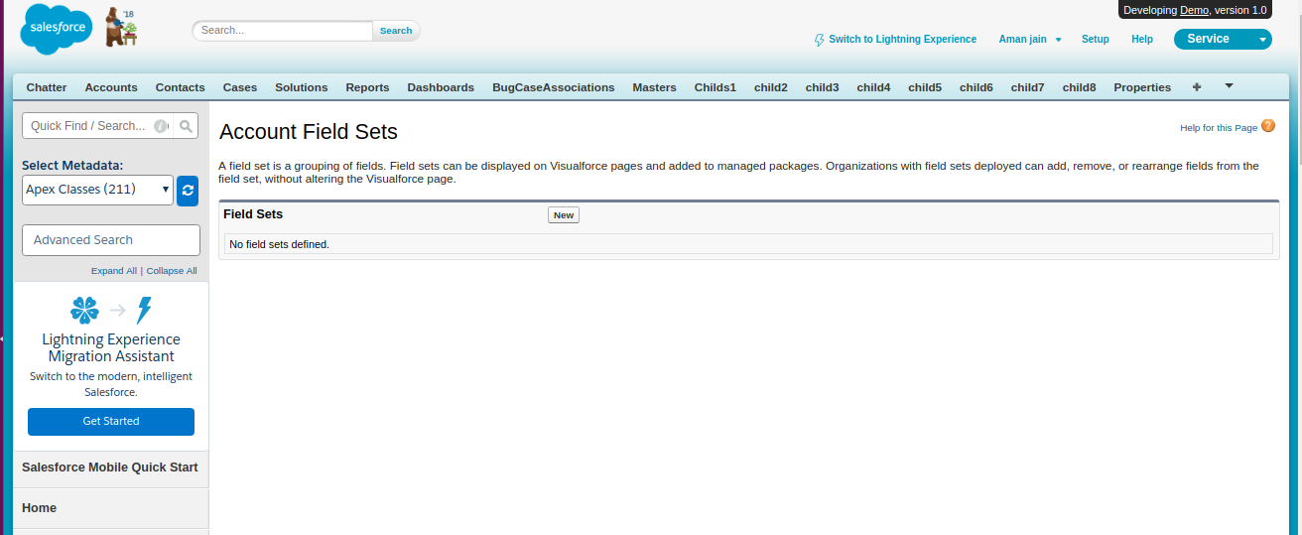This screenshot has height=535, width=1302.
Task: Go to the BugCaseAssociations tab
Action: pos(553,87)
